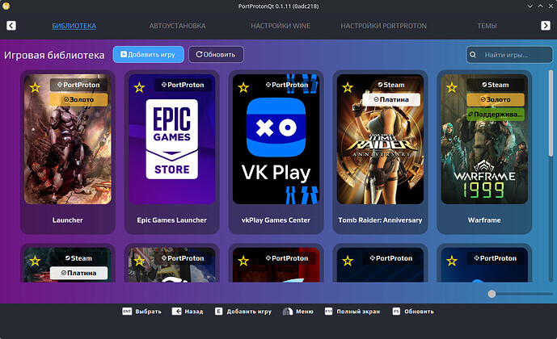The height and width of the screenshot is (339, 557).
Task: Click the Gold rating badge on Warframe
Action: (495, 100)
